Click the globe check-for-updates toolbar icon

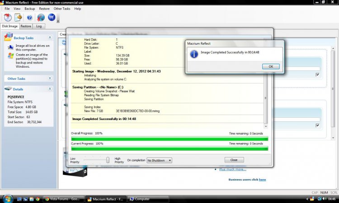(41, 18)
